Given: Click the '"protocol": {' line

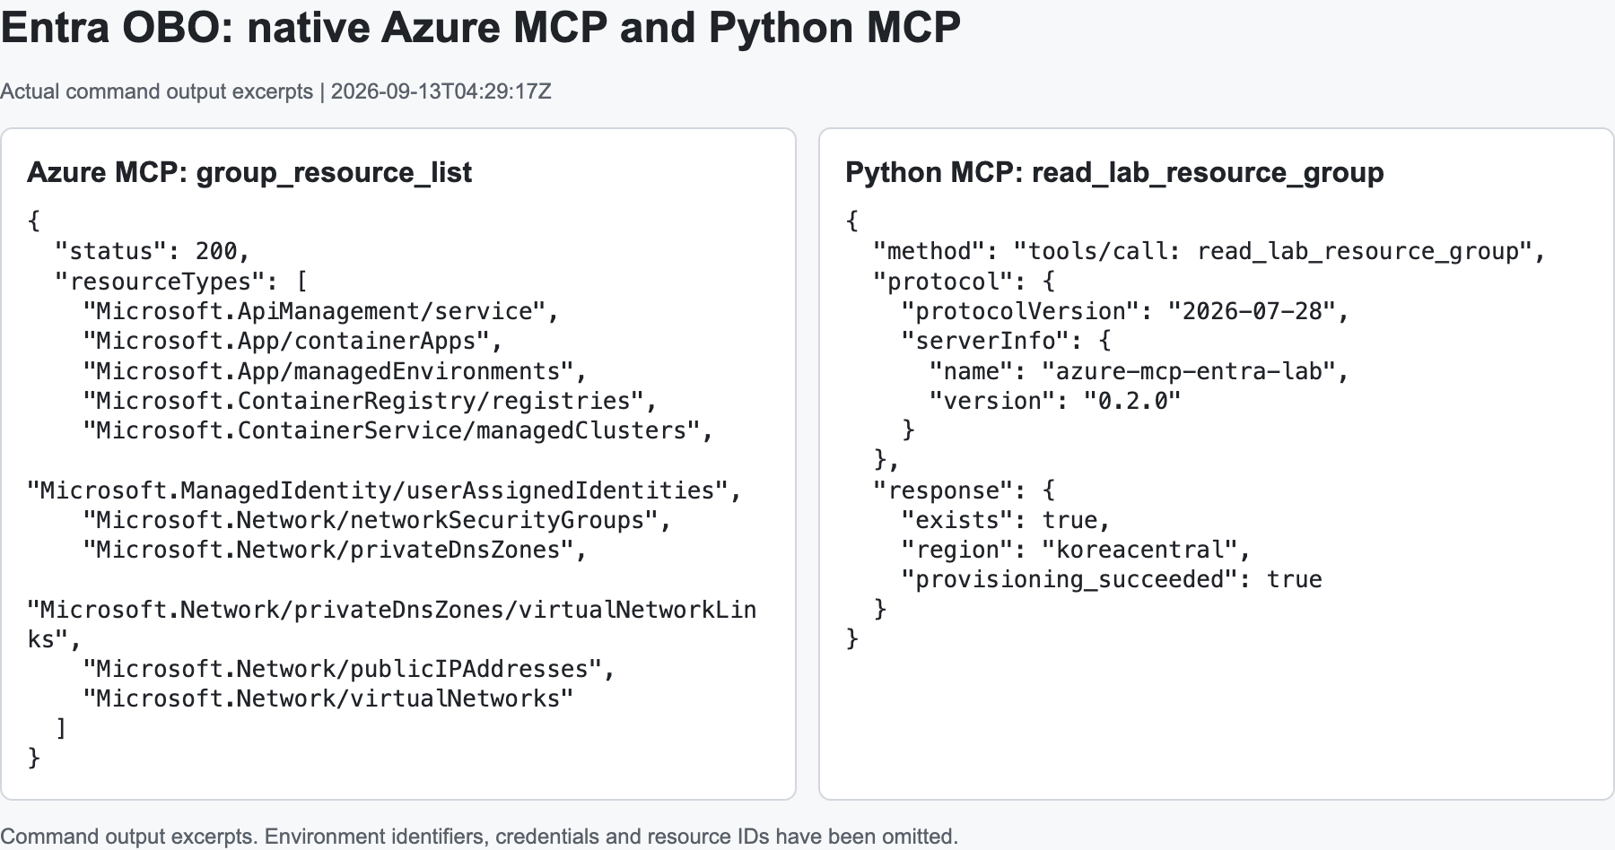Looking at the screenshot, I should 965,282.
